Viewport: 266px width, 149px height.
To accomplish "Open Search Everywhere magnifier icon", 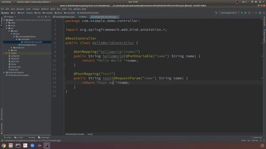I will tap(264, 13).
